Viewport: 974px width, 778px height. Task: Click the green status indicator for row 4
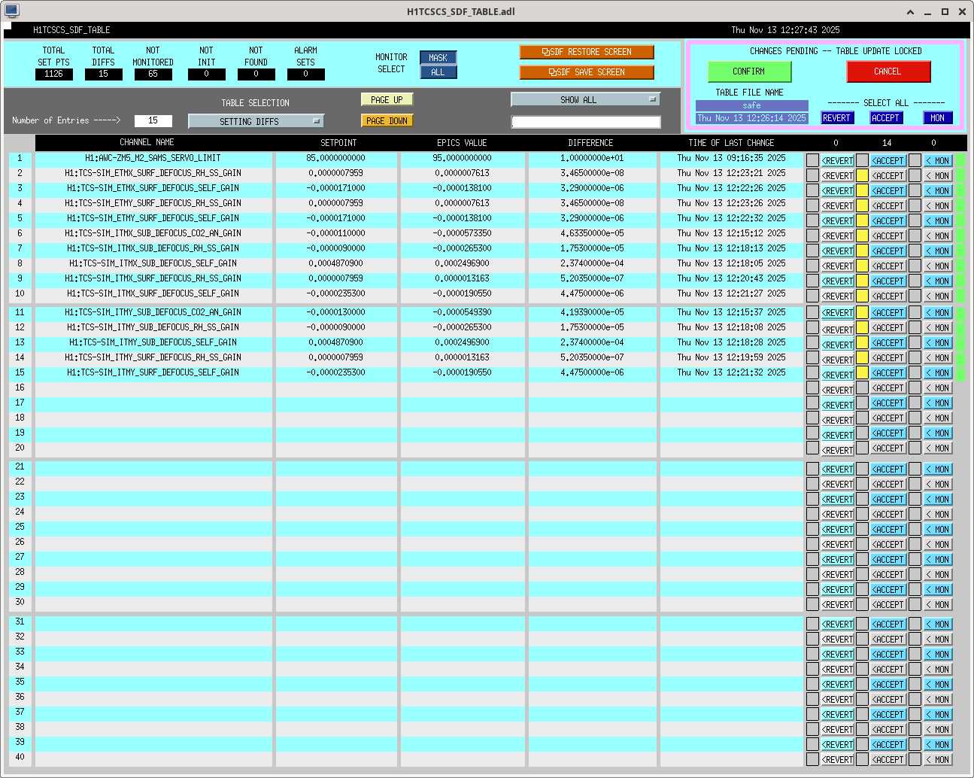(x=960, y=205)
